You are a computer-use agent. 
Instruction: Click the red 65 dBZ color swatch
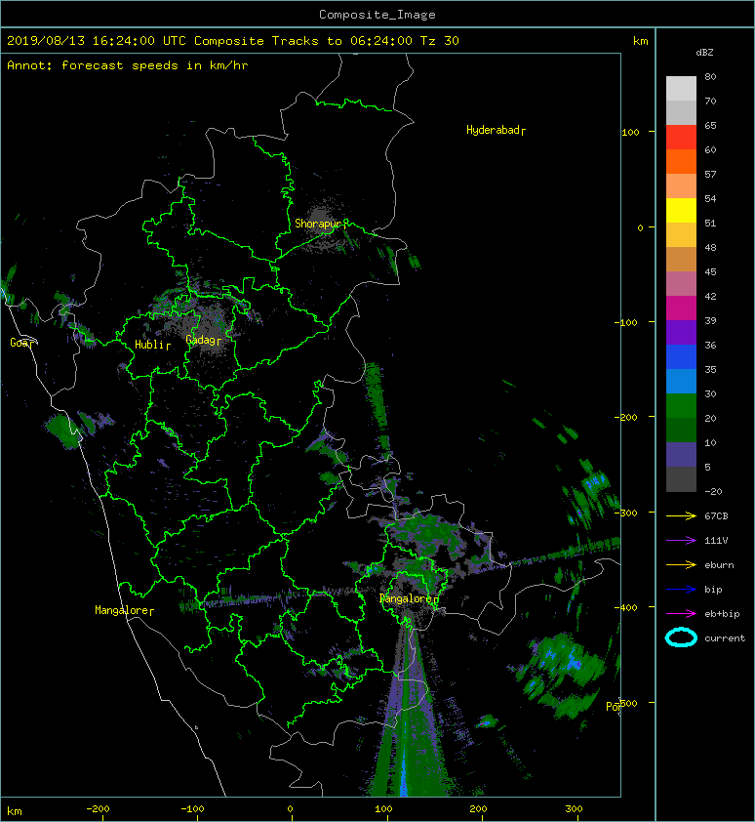click(681, 138)
